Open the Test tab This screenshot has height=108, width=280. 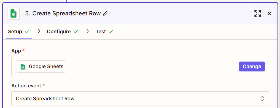pos(101,32)
